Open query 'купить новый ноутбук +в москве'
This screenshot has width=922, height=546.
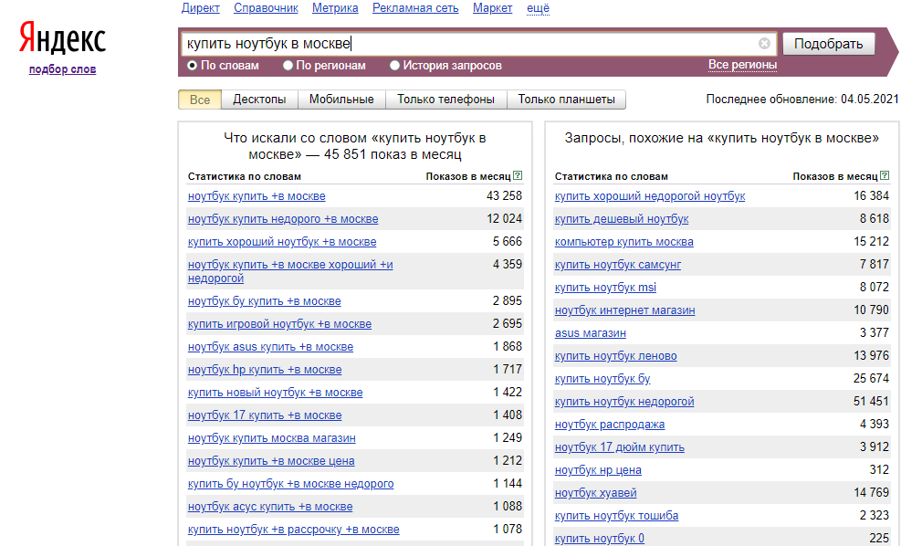coord(275,393)
